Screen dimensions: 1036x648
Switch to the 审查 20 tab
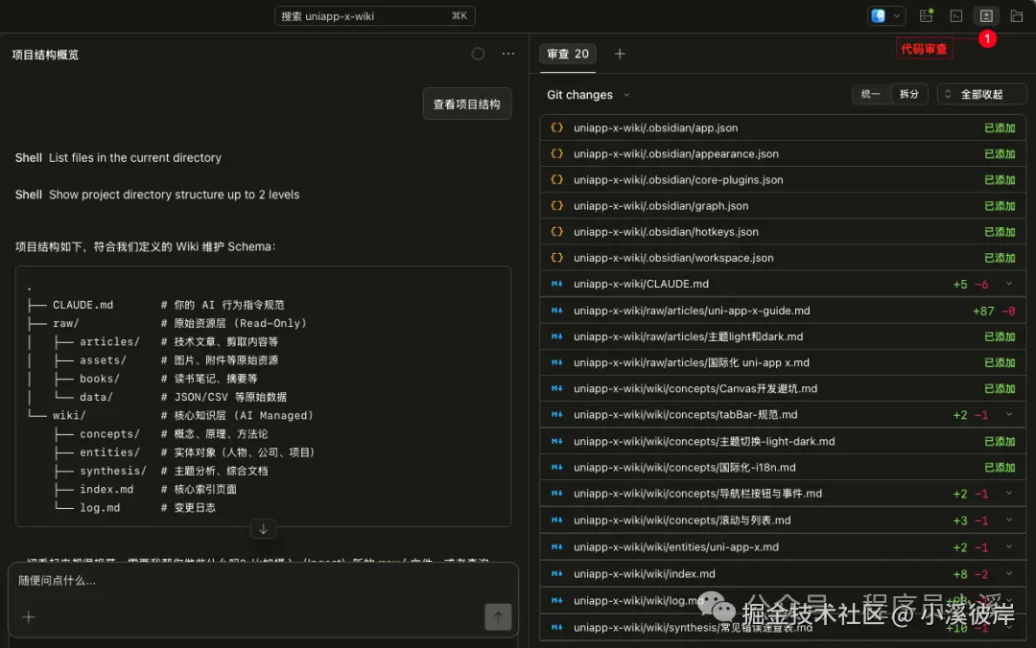tap(568, 54)
